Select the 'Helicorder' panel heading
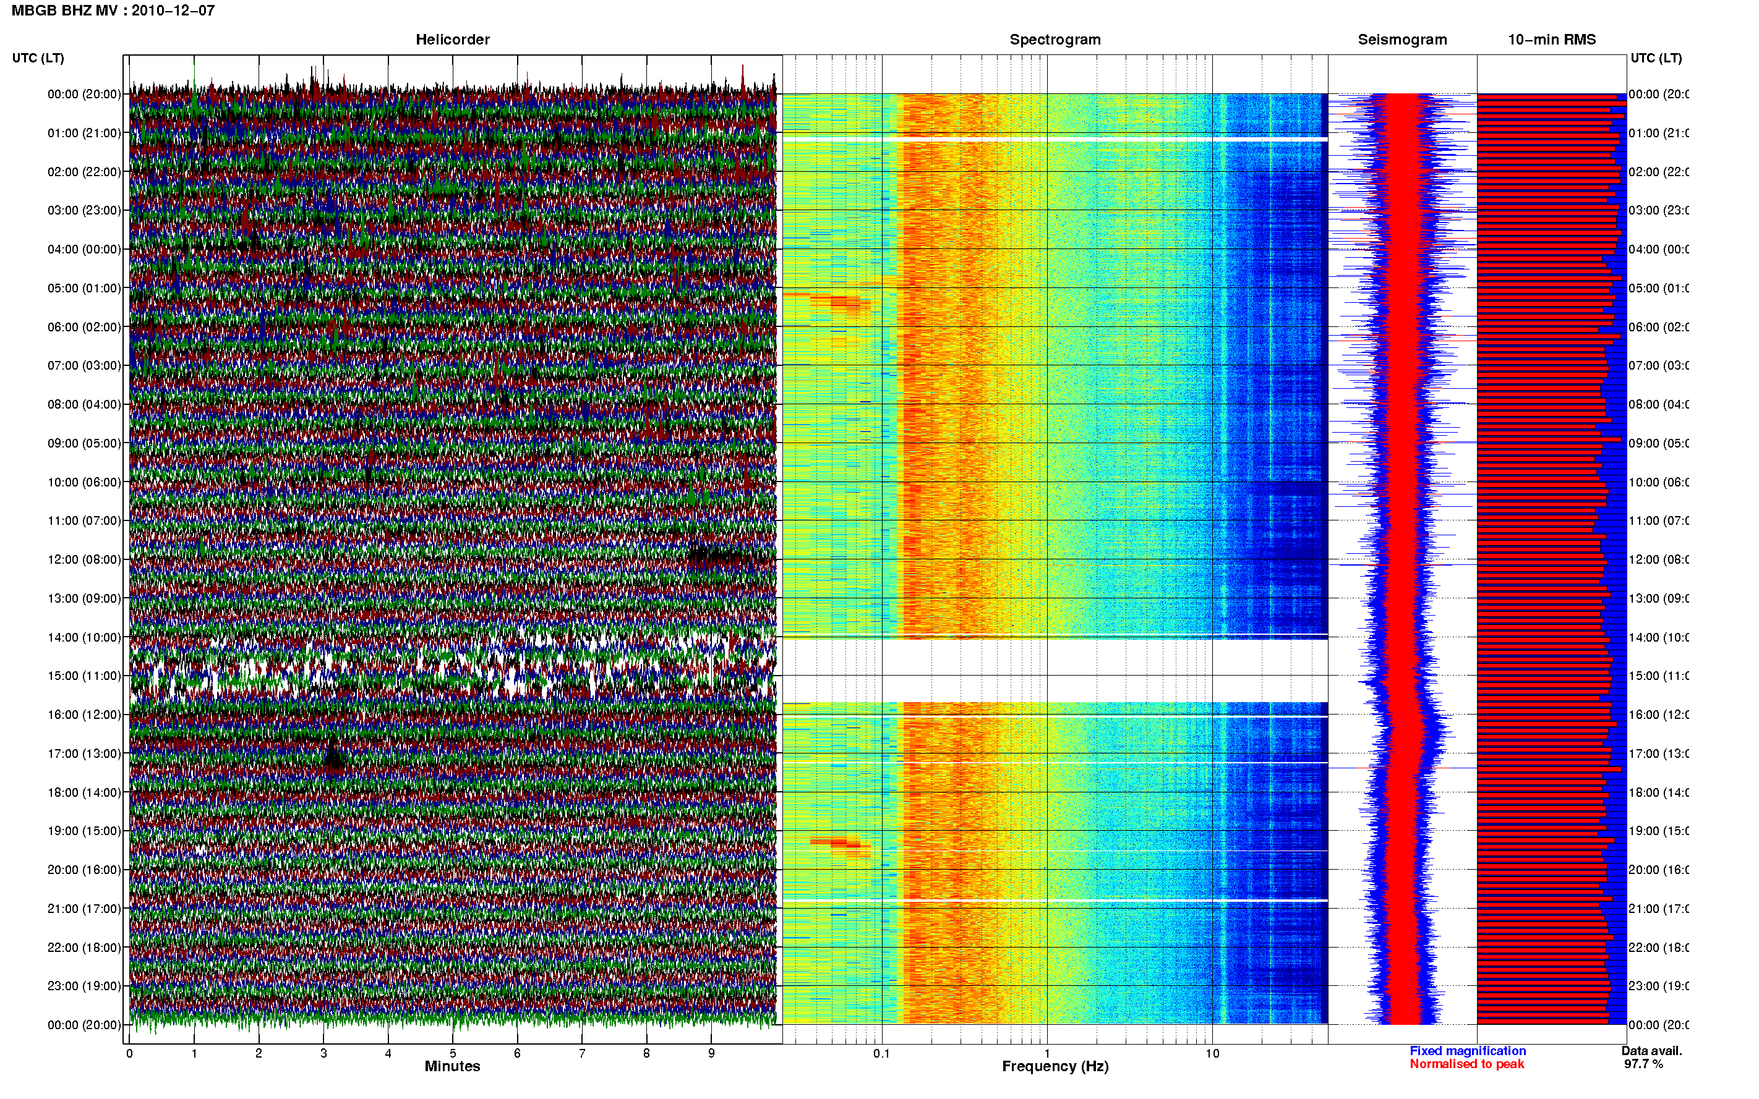This screenshot has width=1759, height=1099. pos(452,40)
